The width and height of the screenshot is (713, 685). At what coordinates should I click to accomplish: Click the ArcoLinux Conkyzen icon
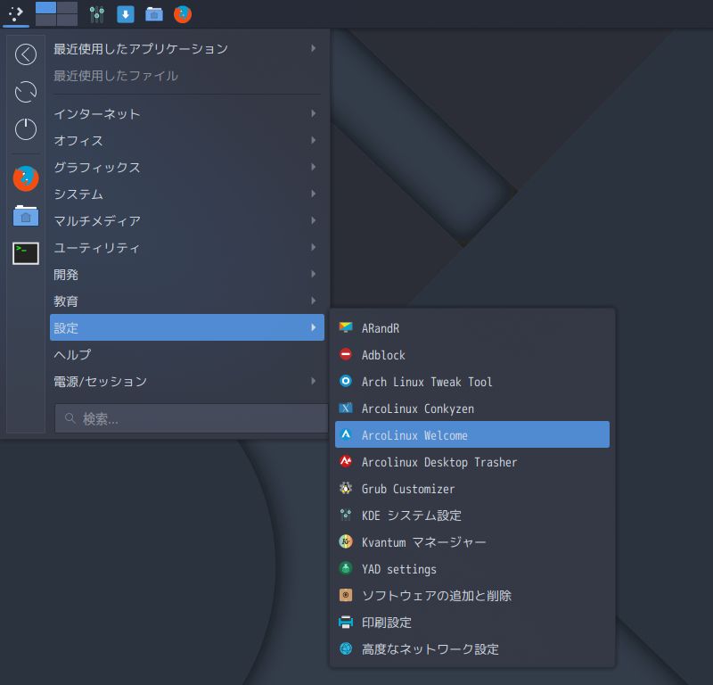(x=346, y=408)
